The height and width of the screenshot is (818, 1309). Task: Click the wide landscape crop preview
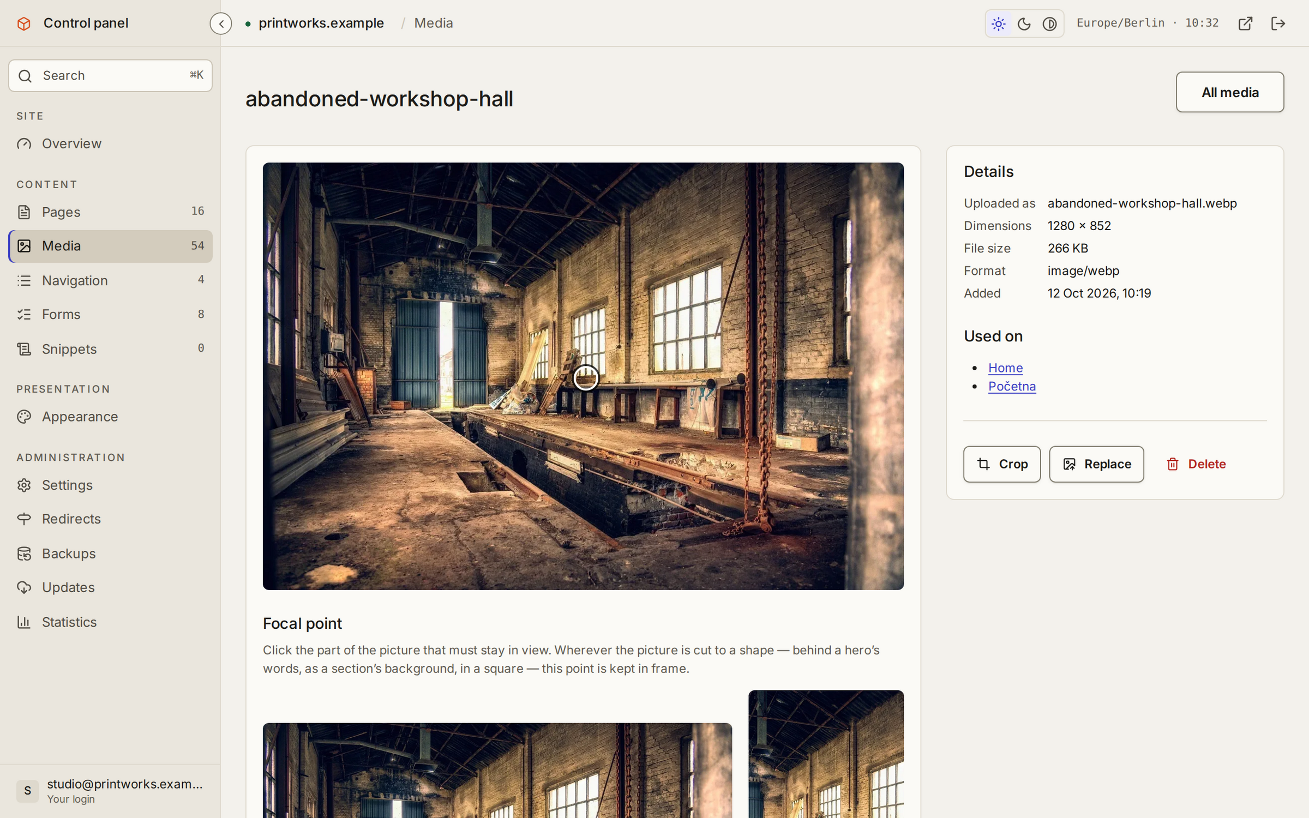(x=497, y=771)
